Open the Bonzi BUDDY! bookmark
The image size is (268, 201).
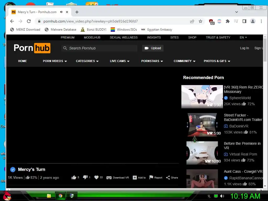[93, 30]
